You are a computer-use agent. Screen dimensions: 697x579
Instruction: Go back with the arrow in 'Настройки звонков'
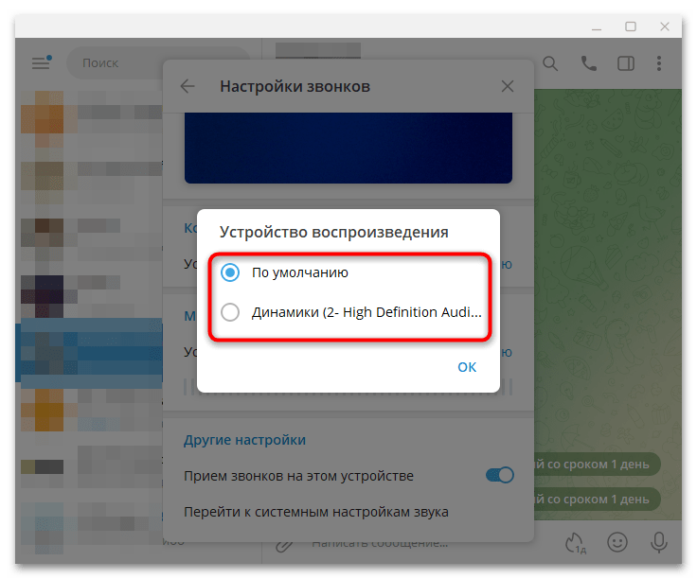coord(188,86)
